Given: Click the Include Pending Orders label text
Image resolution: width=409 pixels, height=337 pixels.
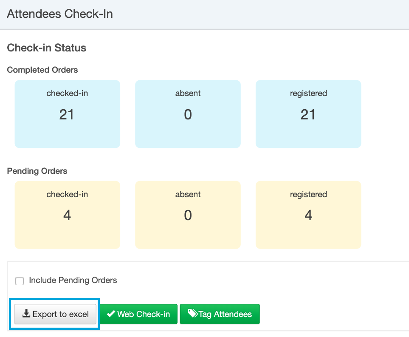Looking at the screenshot, I should point(73,280).
